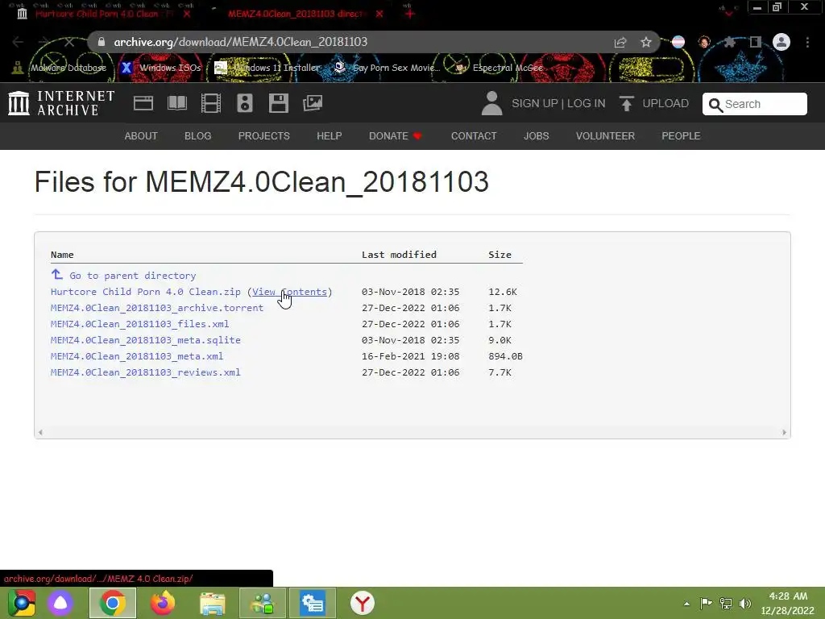Viewport: 825px width, 619px height.
Task: Click the SIGN UP link
Action: coord(535,103)
